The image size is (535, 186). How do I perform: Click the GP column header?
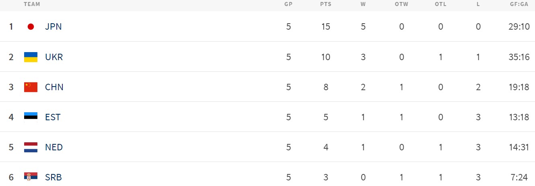click(288, 4)
